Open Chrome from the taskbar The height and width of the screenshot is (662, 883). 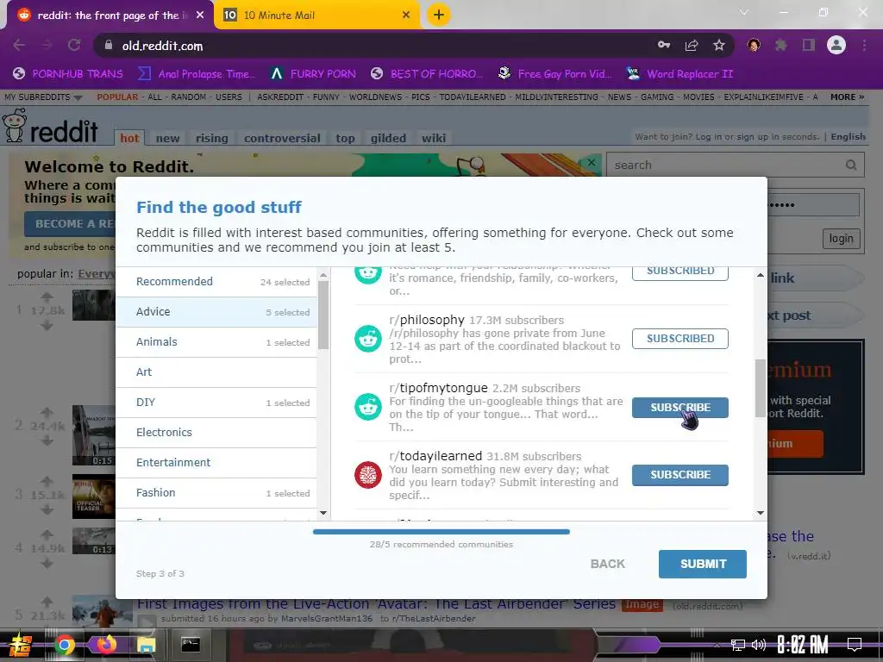coord(64,645)
